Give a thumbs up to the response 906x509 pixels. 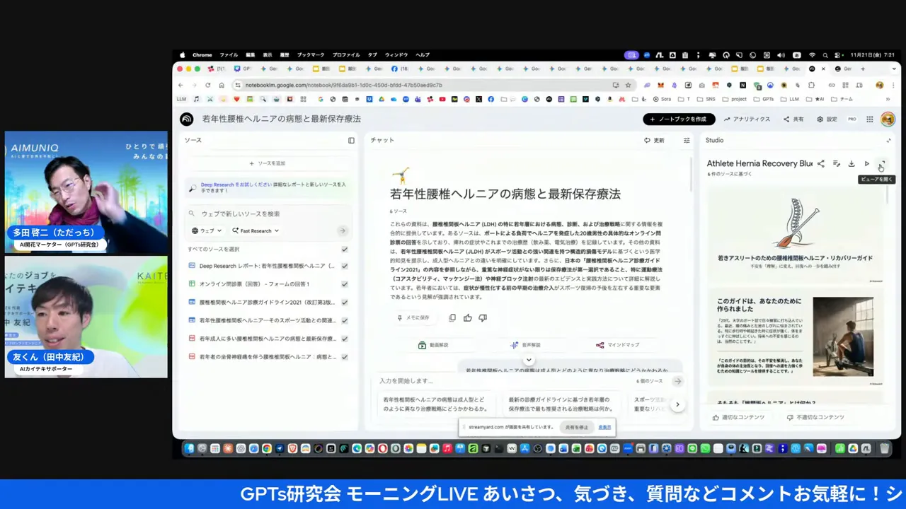coord(467,317)
